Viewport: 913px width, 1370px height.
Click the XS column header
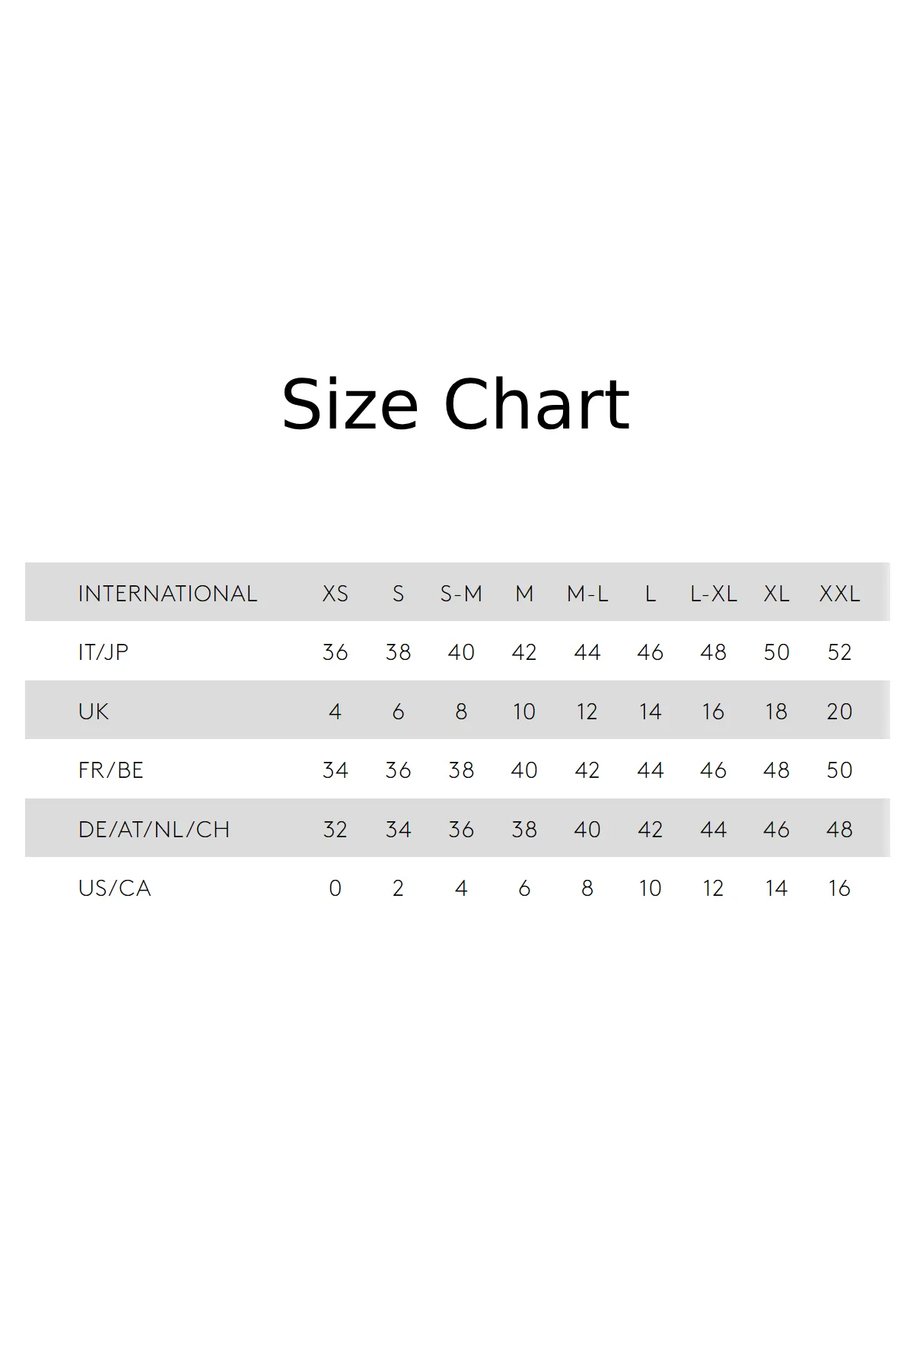[x=336, y=594]
